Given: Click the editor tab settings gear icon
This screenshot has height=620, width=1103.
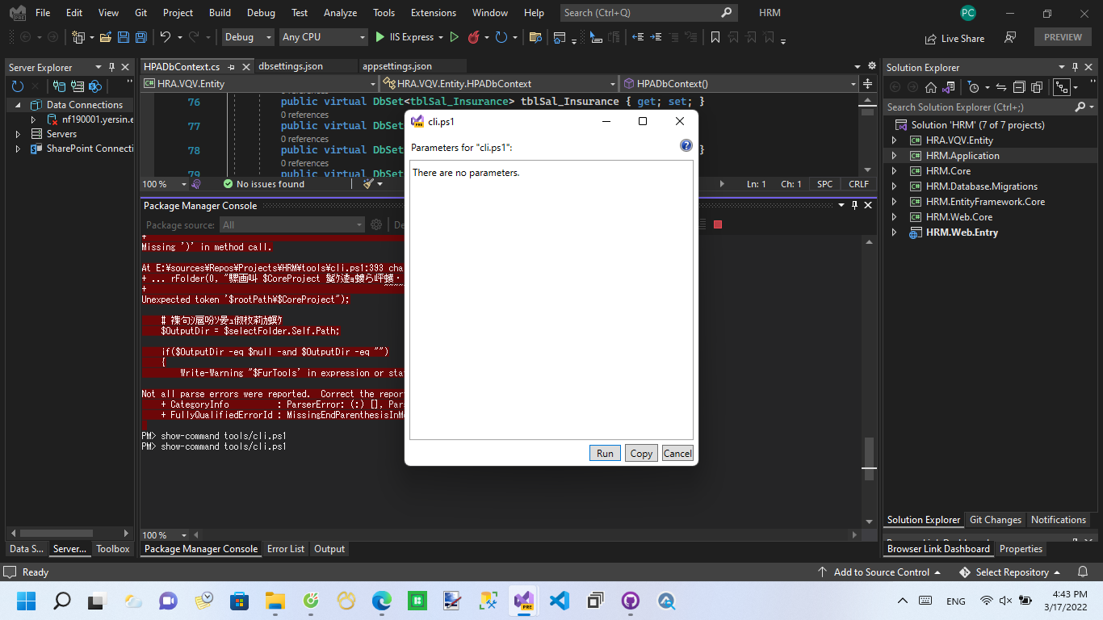Looking at the screenshot, I should pos(871,66).
